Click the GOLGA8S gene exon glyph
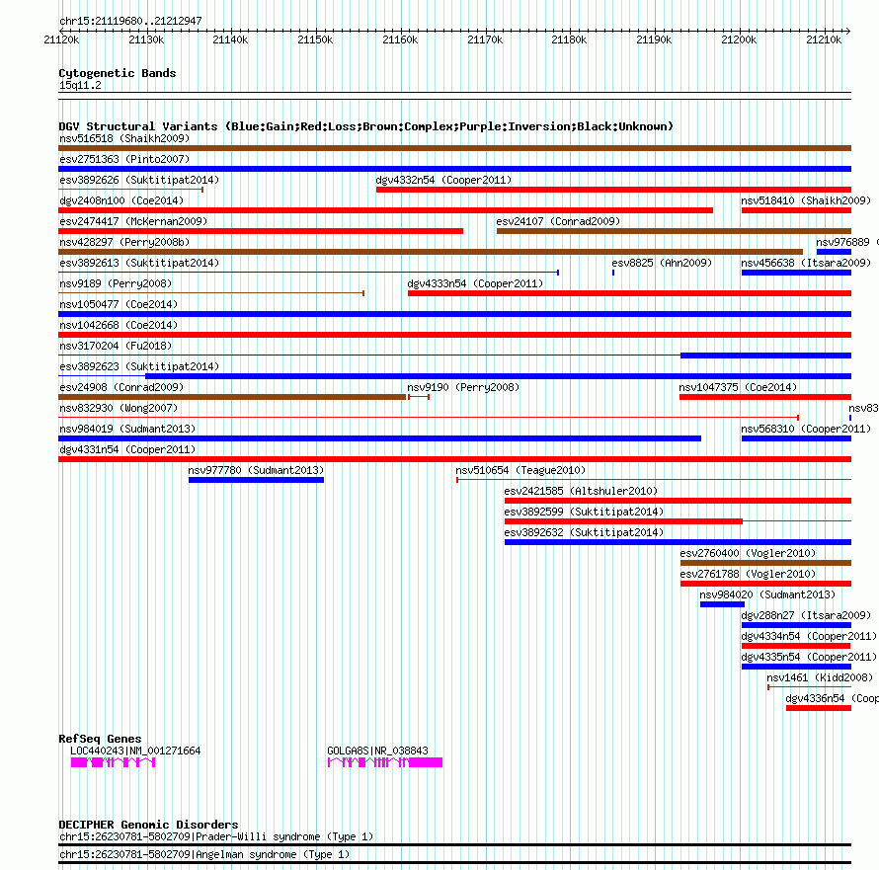This screenshot has width=879, height=870. point(385,762)
